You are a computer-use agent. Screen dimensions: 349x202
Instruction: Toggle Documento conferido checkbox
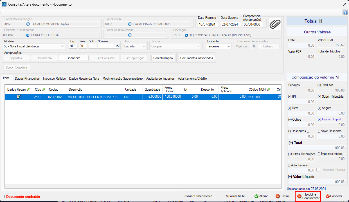pos(3,197)
